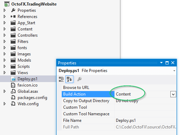
Task: Click the Global.asax file icon
Action: tap(13, 91)
